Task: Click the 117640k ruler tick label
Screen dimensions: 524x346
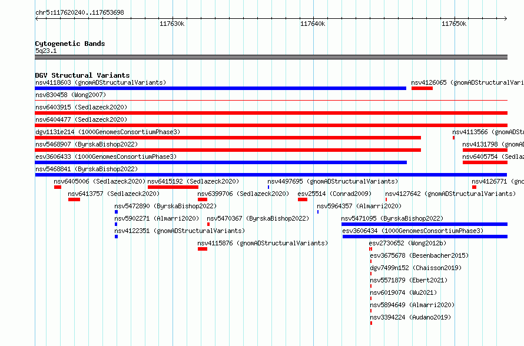Action: pos(313,24)
